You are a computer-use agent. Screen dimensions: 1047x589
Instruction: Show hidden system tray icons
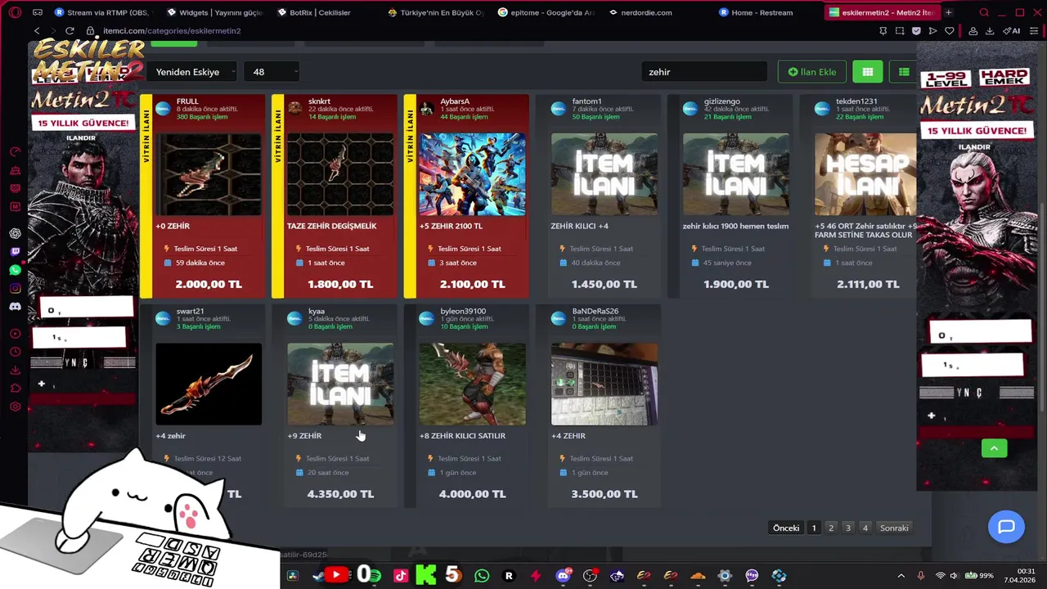[901, 576]
